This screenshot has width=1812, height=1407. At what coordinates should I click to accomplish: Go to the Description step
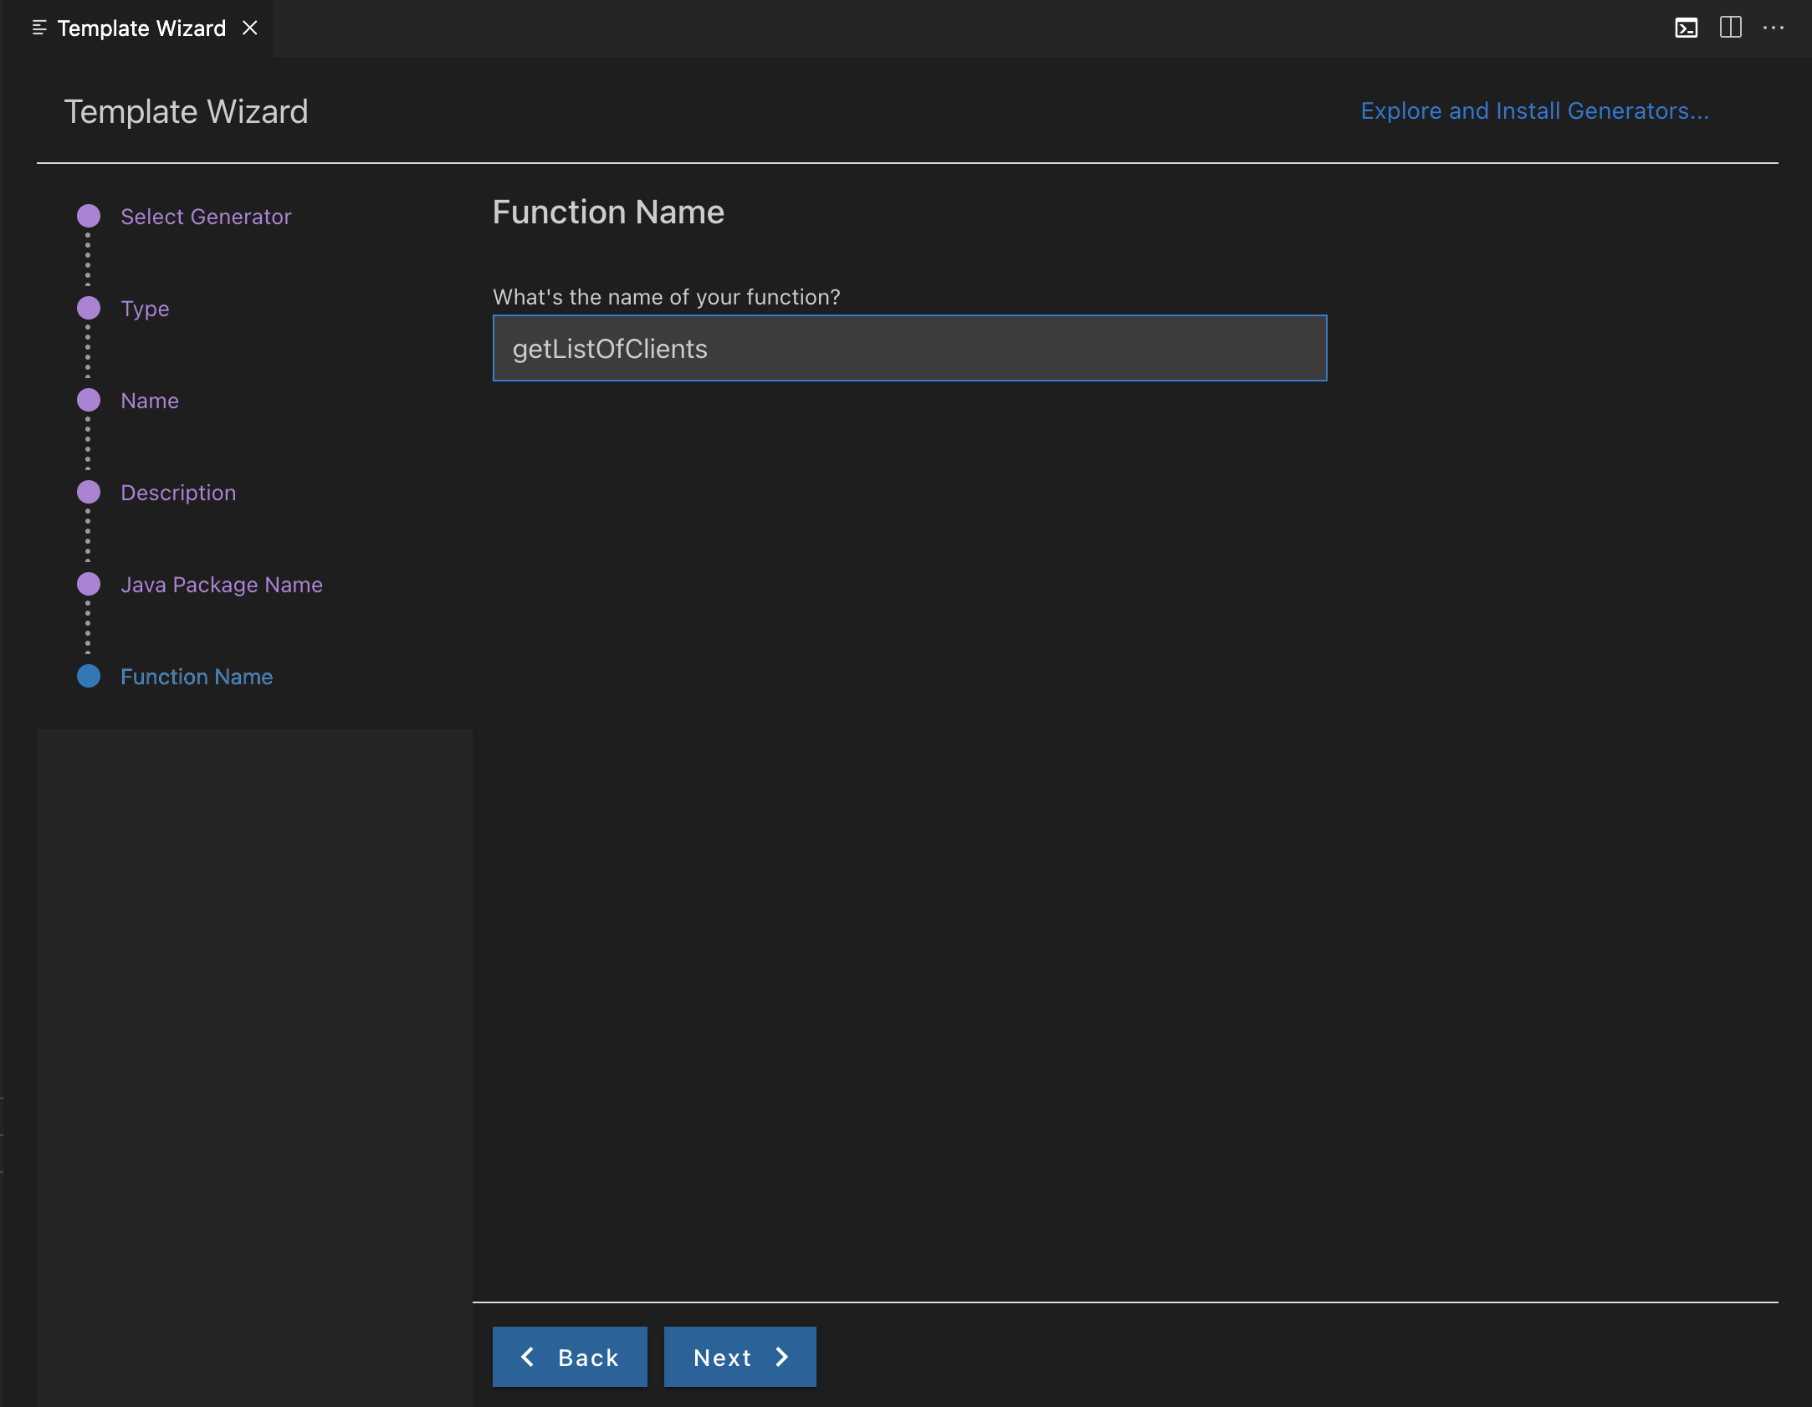[178, 493]
